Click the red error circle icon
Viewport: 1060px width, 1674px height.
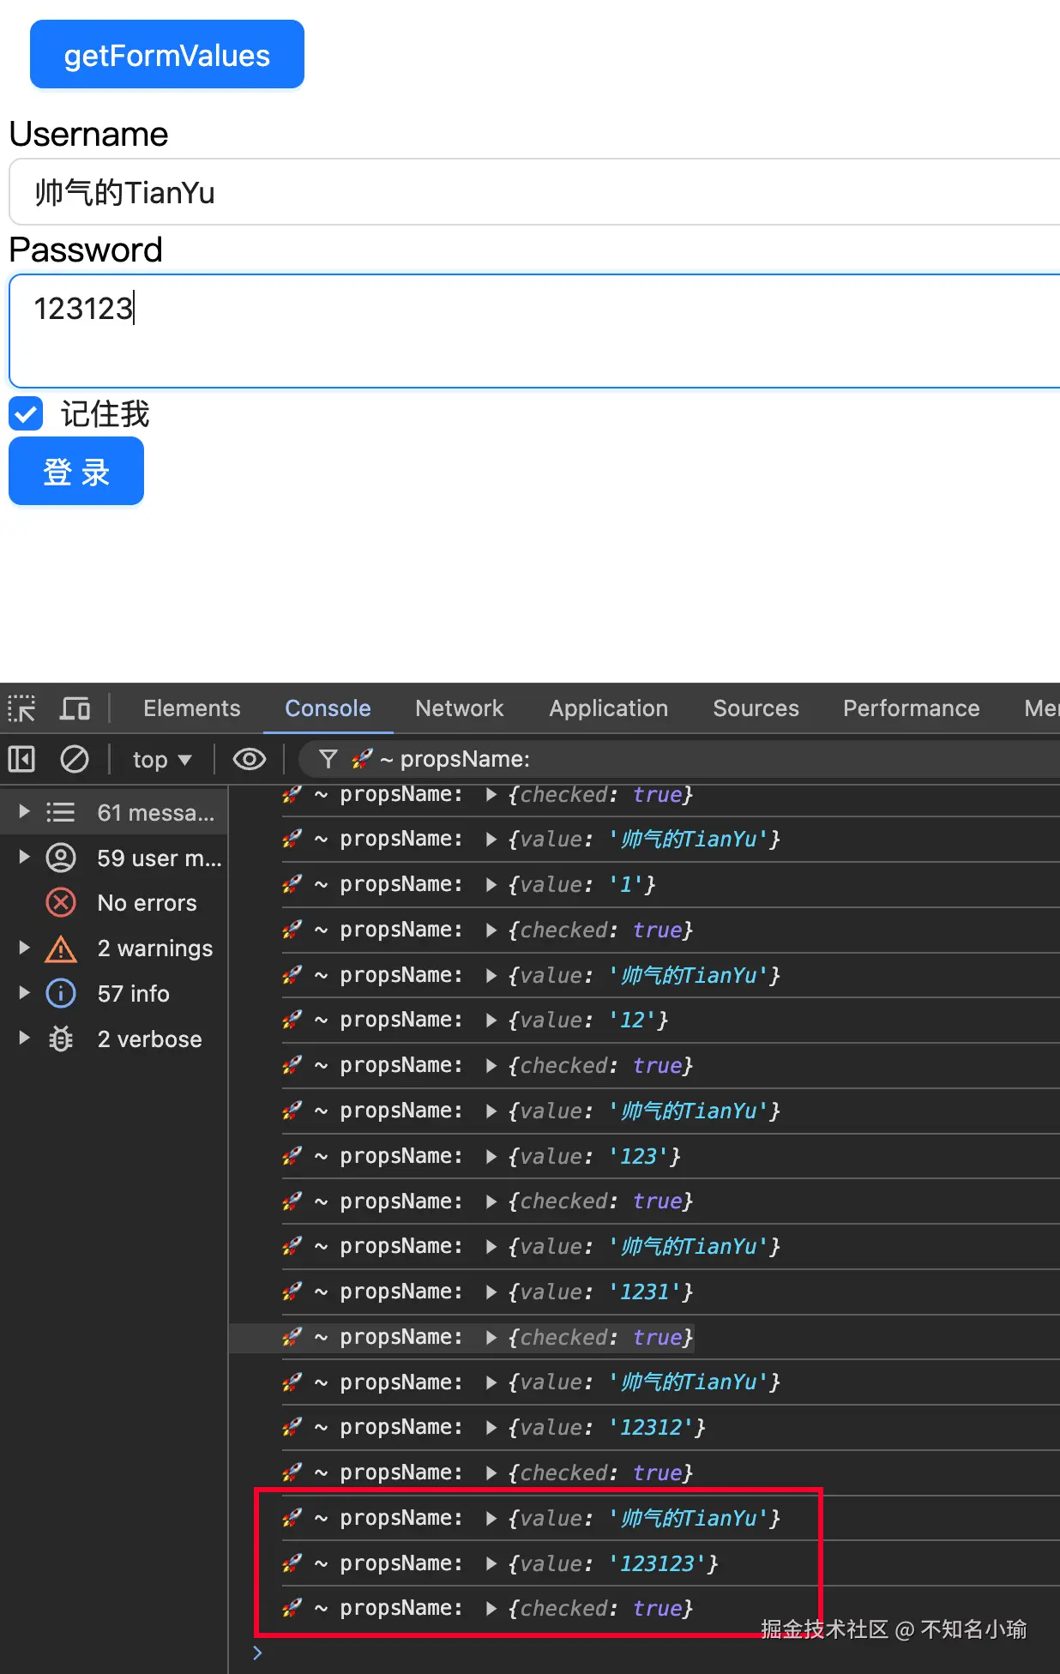click(x=61, y=903)
